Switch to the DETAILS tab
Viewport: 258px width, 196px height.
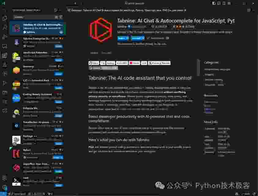(94, 53)
